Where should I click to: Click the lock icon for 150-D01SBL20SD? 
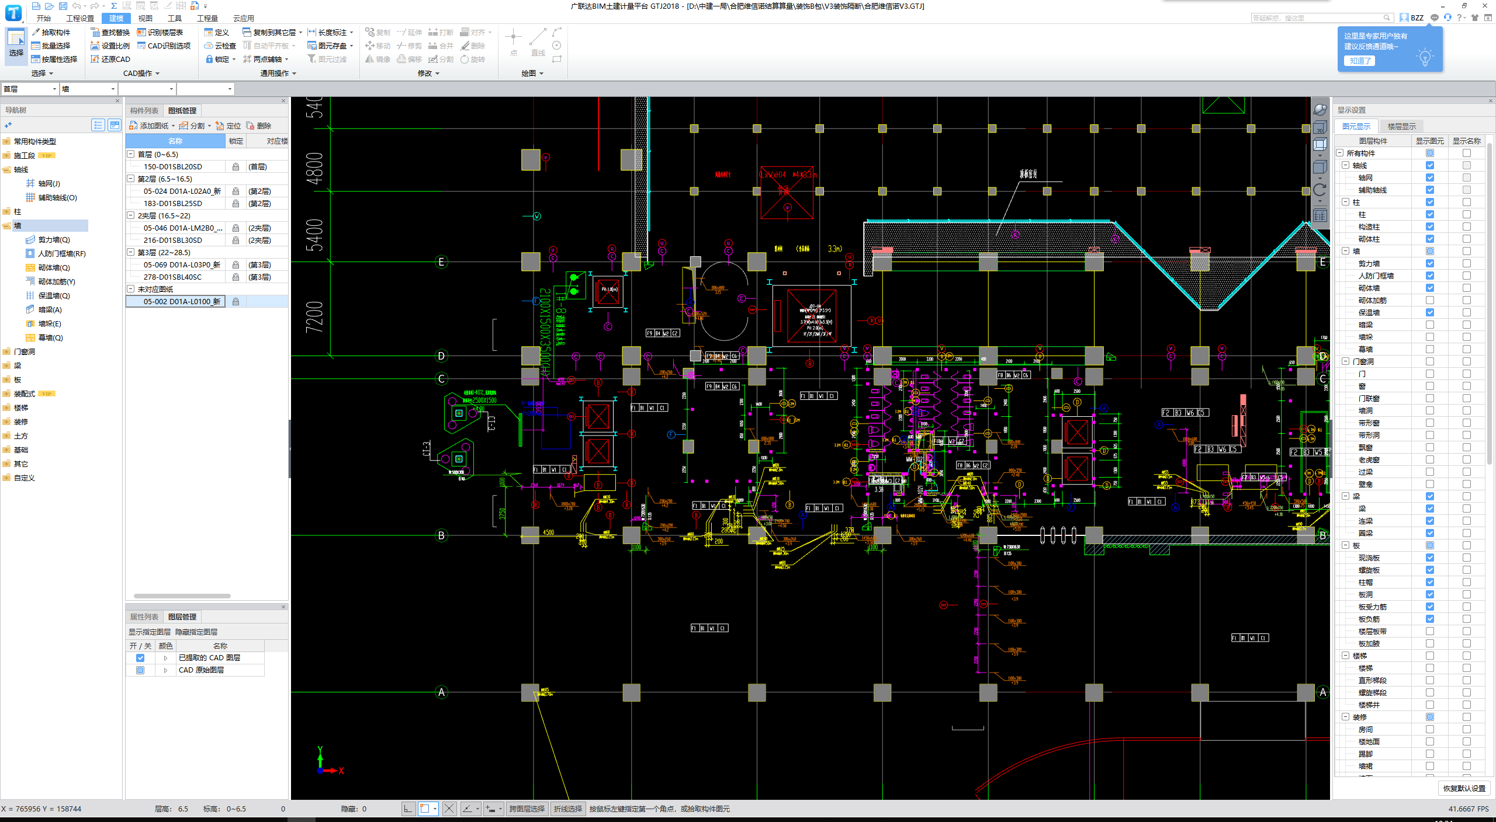(236, 167)
